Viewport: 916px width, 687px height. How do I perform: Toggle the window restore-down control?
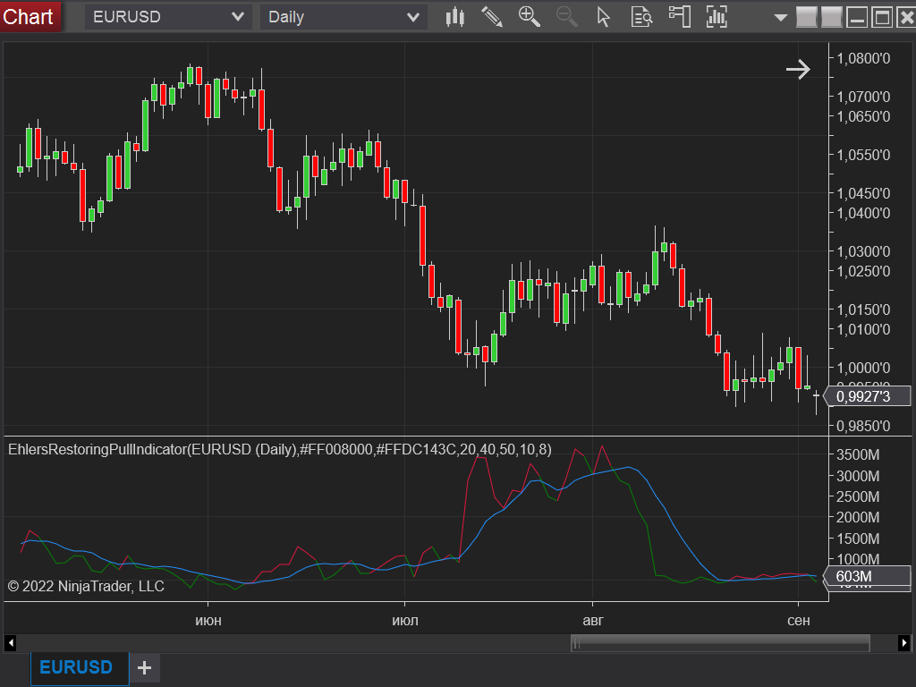(x=882, y=16)
